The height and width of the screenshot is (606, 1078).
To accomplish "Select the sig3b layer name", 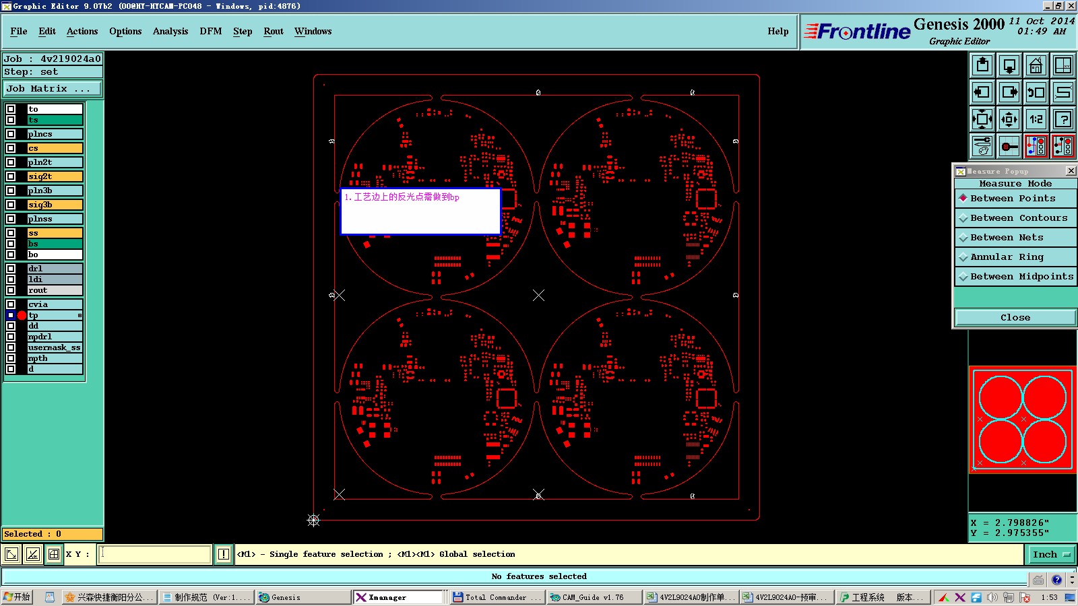I will pyautogui.click(x=55, y=205).
